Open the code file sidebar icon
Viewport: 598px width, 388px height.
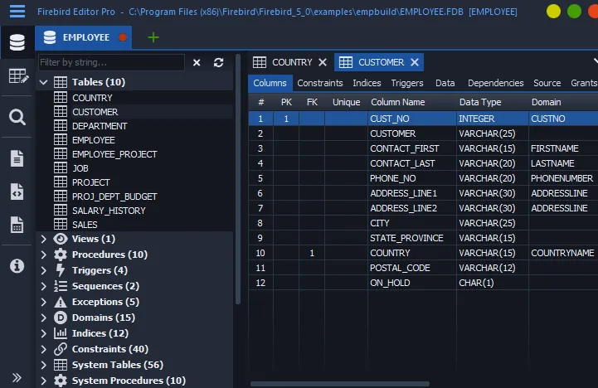click(x=17, y=192)
